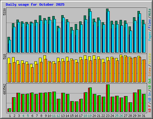This screenshot has width=153, height=119.
Task: Click the 'Hits' legend label
Action: pos(150,12)
